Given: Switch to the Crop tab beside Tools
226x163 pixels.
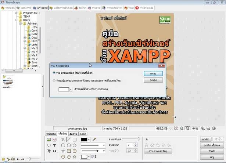Looking at the screenshot, I should click(x=73, y=134).
